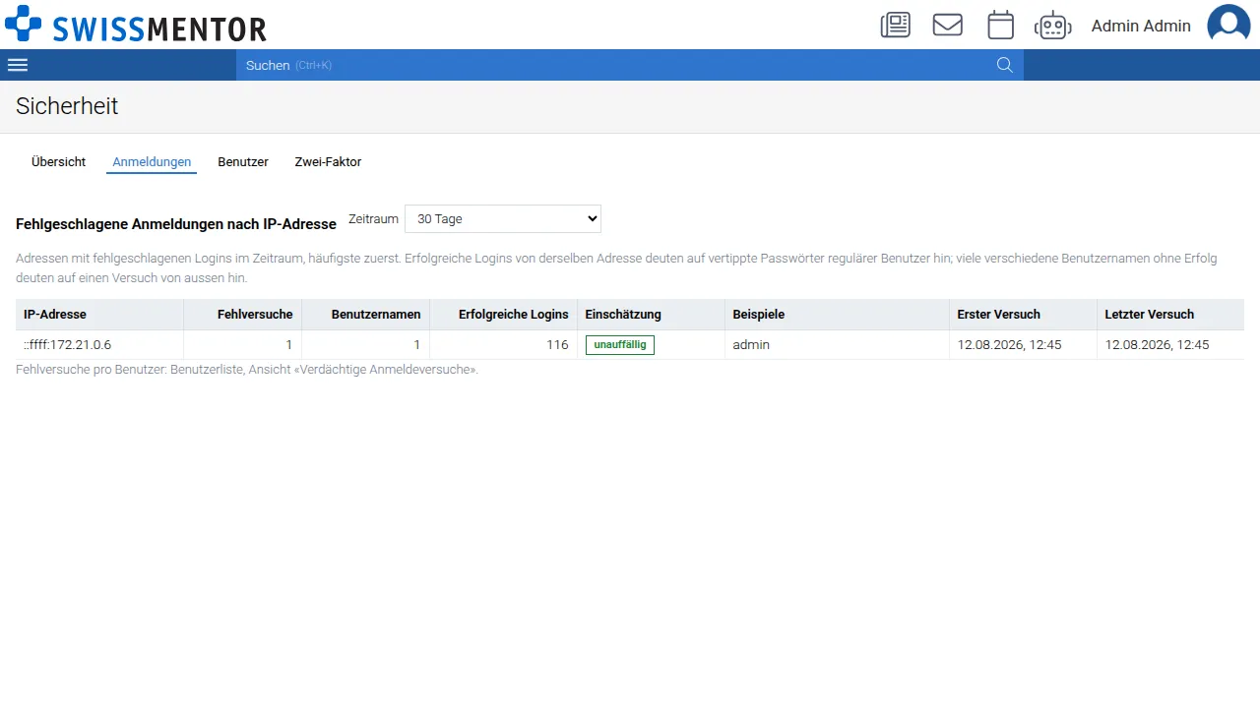Screen dimensions: 1260x708
Task: Click the unauffällig status badge
Action: (x=620, y=345)
